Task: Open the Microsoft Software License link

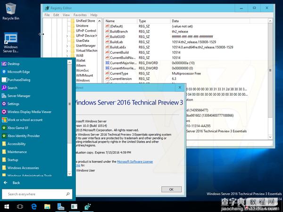Action: point(135,162)
